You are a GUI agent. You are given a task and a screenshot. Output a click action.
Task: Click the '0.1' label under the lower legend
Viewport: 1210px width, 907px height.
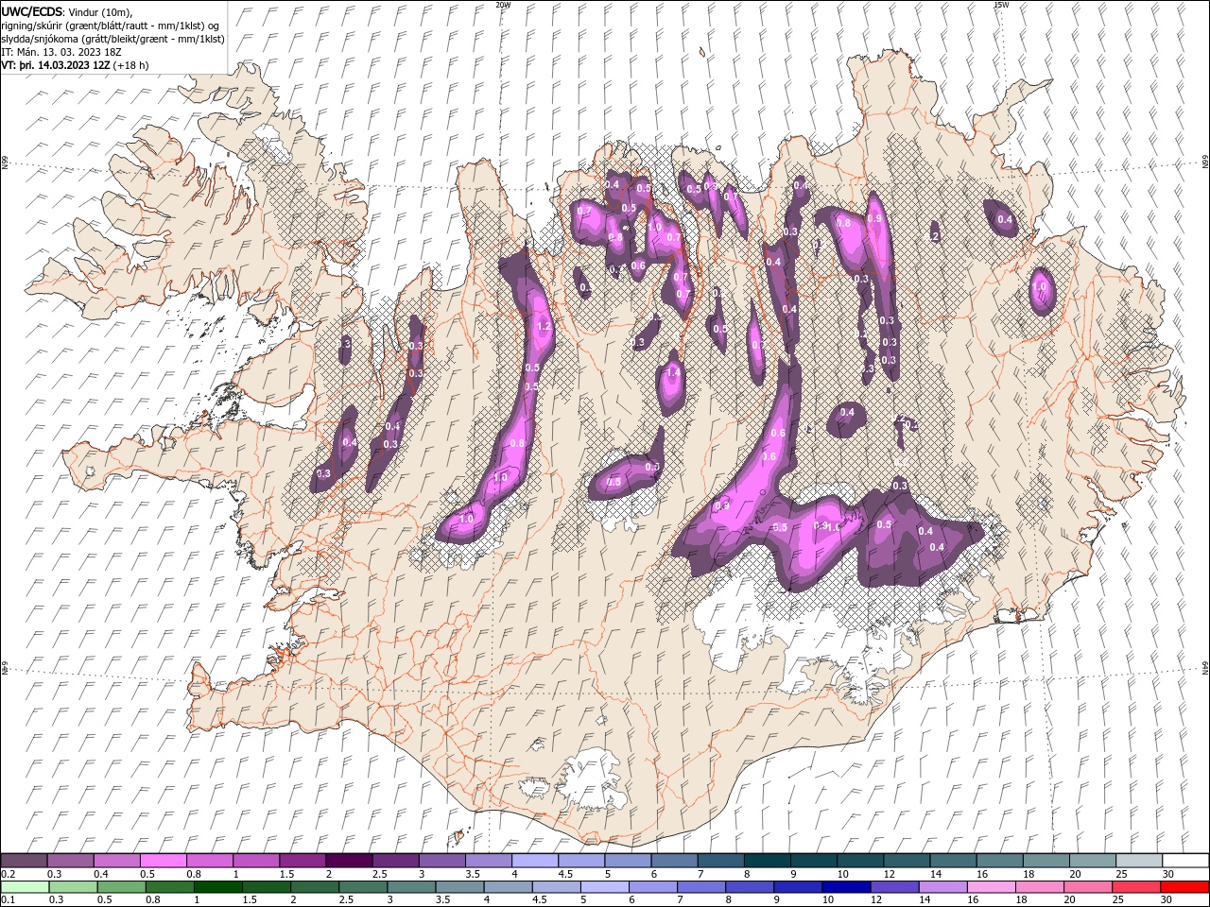coord(8,900)
